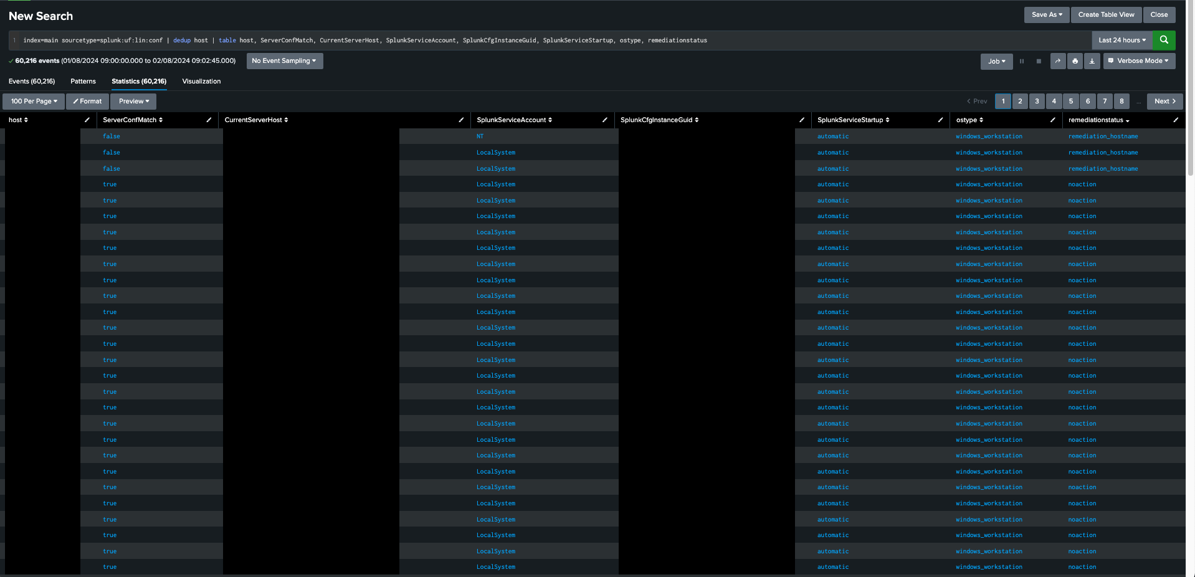Go to results page 7
Image resolution: width=1195 pixels, height=577 pixels.
point(1105,101)
